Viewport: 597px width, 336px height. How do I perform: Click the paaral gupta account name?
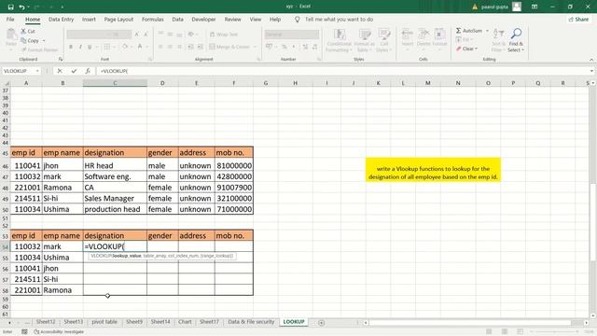494,7
